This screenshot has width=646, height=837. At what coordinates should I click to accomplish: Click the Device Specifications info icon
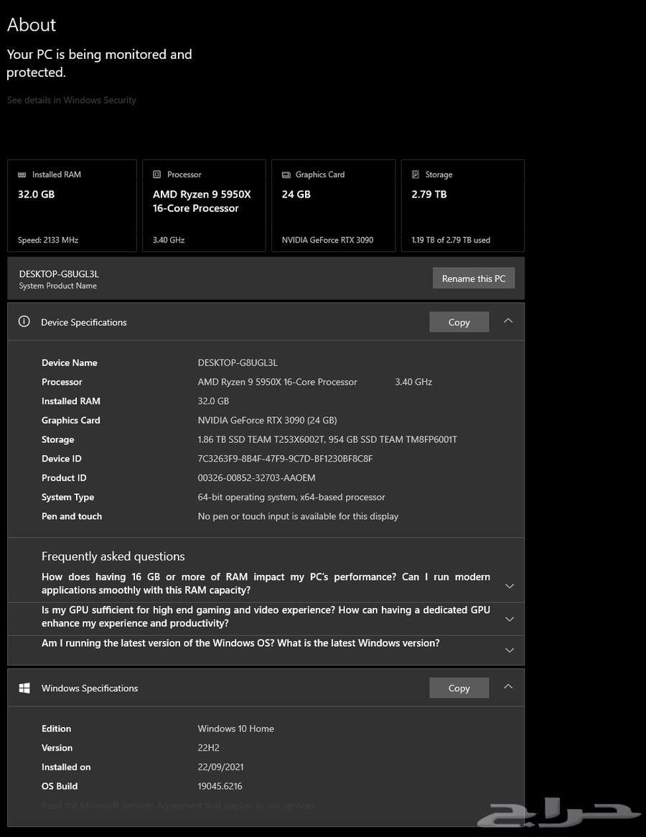24,322
